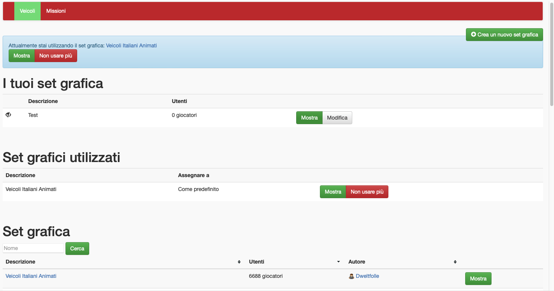
Task: Sort by Autore using its sort arrows
Action: pos(455,262)
